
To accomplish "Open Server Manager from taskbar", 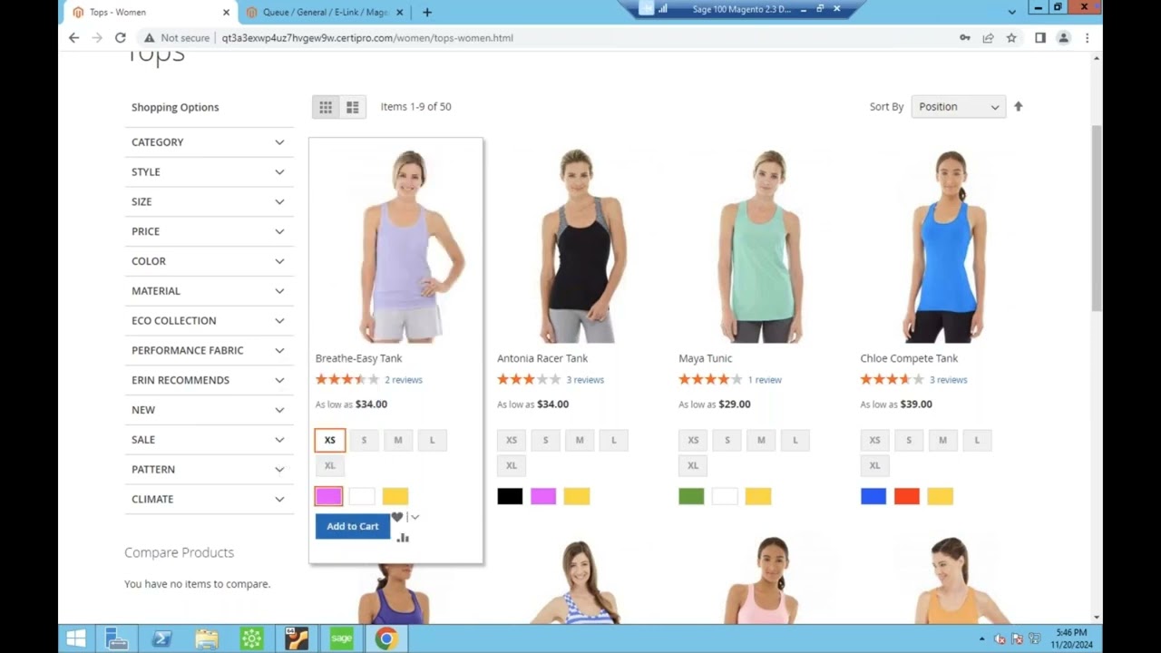I will point(117,638).
